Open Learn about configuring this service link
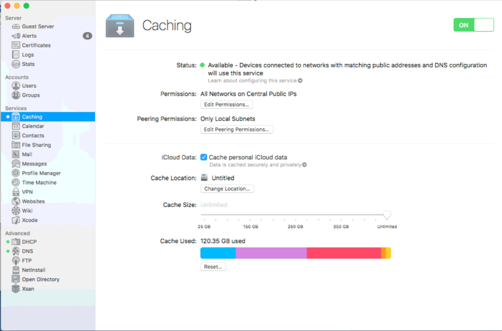Viewport: 502px width, 331px height. click(255, 81)
